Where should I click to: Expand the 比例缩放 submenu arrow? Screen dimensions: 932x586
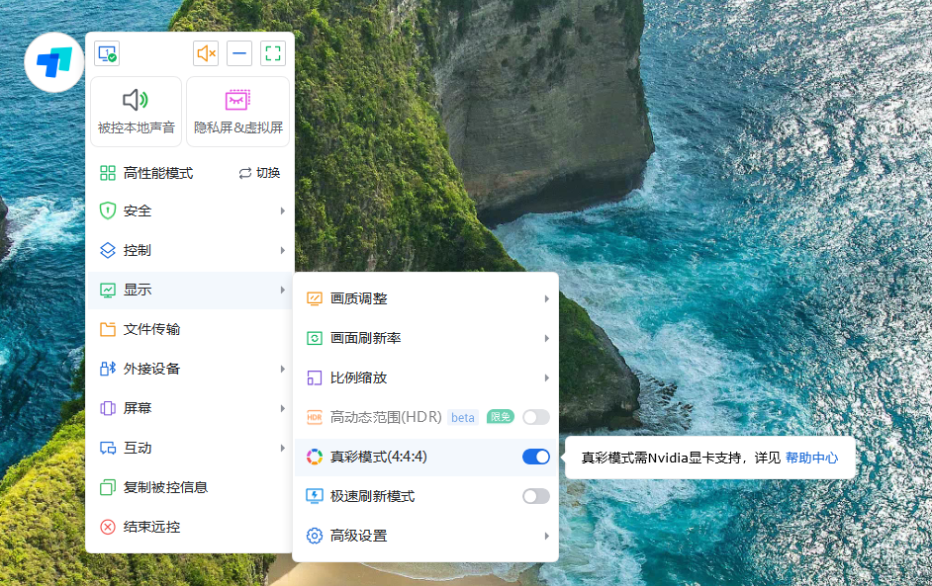(x=547, y=377)
